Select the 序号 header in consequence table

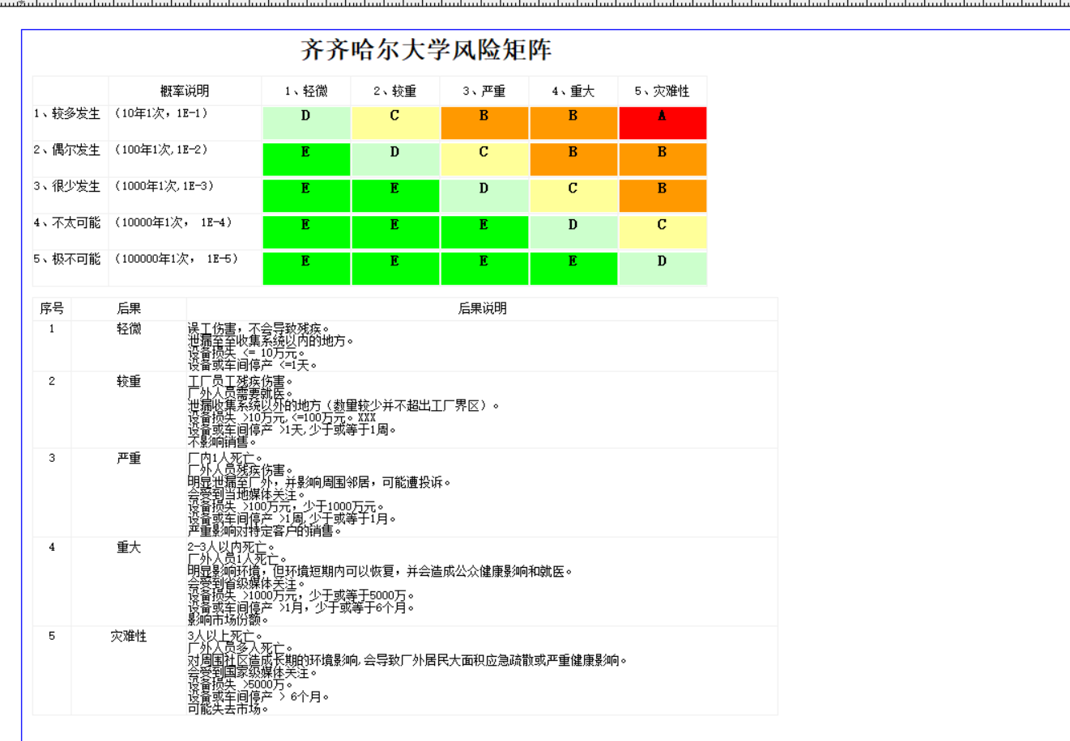point(52,308)
